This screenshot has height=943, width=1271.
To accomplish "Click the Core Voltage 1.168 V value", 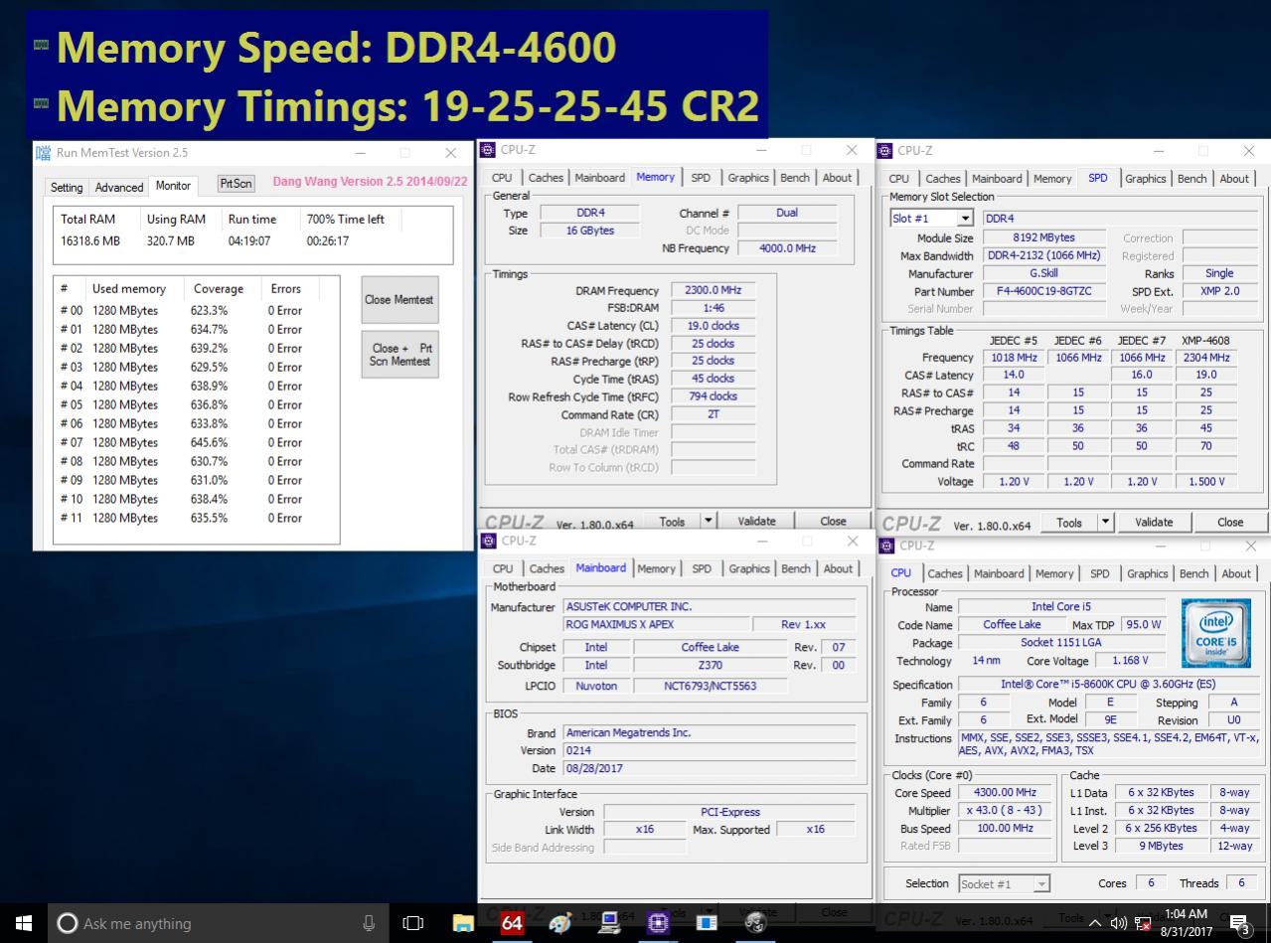I will (1130, 660).
